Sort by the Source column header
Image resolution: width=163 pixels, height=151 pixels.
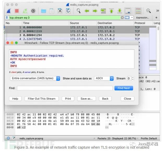(83, 23)
